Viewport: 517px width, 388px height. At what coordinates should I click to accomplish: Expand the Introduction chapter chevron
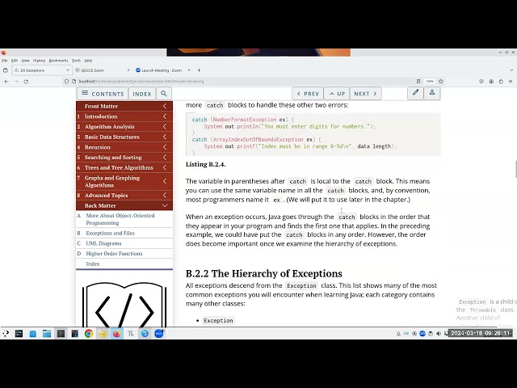[165, 116]
